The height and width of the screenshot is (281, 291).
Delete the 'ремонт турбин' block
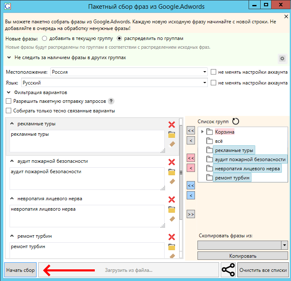point(172,237)
